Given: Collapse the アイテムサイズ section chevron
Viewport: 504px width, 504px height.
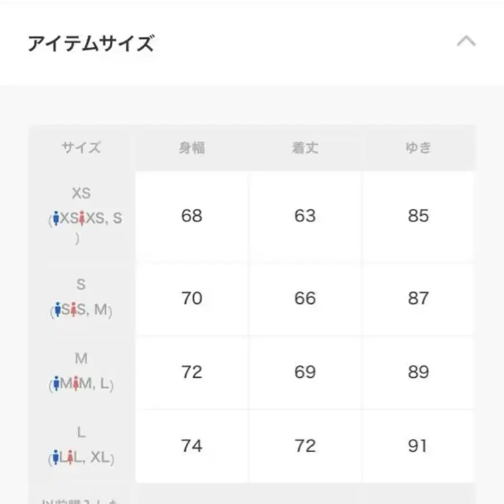Looking at the screenshot, I should (466, 41).
